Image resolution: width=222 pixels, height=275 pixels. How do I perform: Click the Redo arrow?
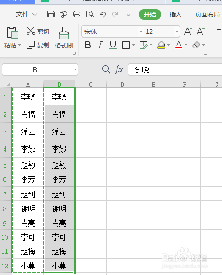click(x=115, y=14)
